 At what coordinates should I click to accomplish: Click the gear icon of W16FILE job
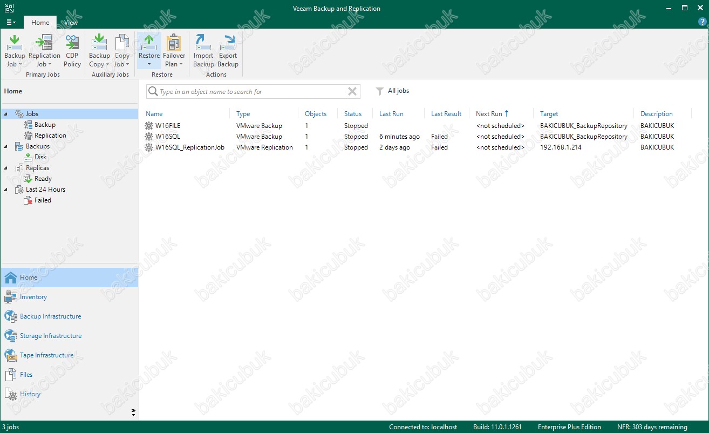149,126
